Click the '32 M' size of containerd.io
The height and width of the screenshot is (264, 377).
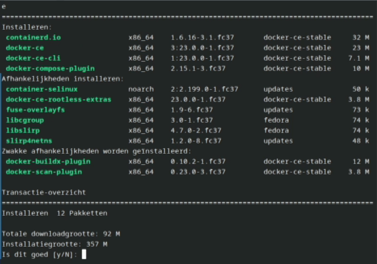(361, 38)
